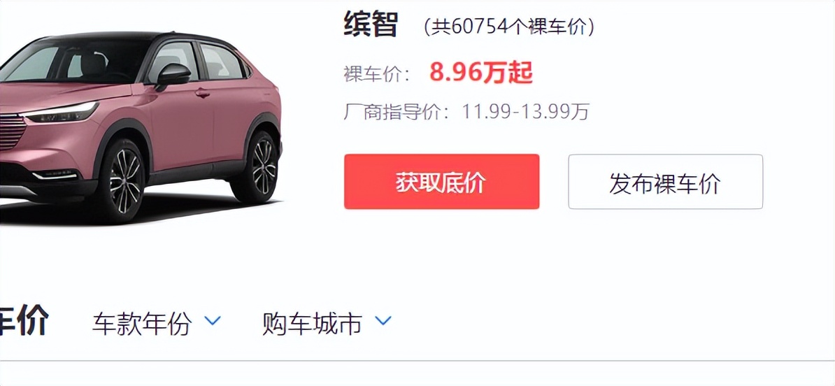Click the gray 裸车价 label

point(377,75)
